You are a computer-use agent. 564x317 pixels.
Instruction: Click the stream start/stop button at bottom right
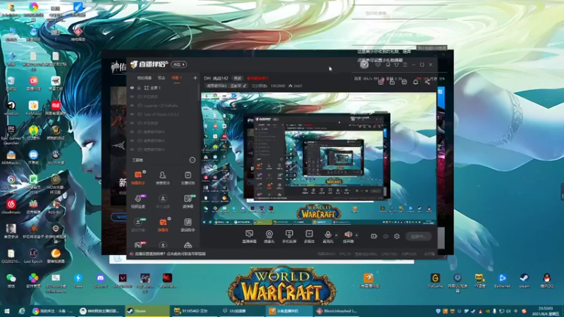pos(418,237)
